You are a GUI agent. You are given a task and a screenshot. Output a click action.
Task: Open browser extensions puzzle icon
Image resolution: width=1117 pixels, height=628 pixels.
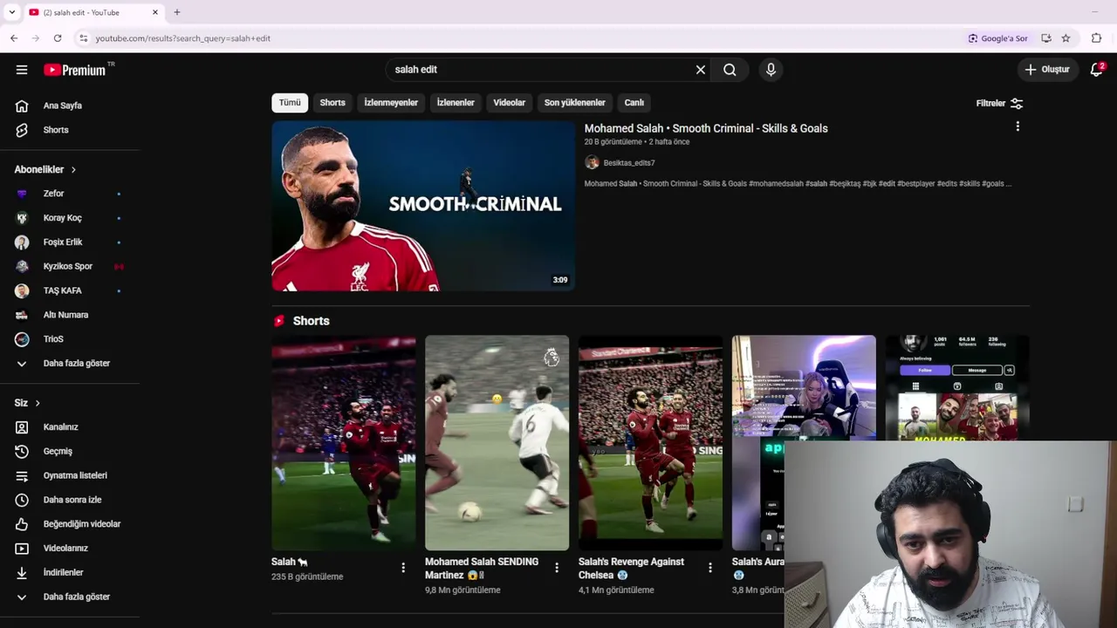pyautogui.click(x=1097, y=38)
